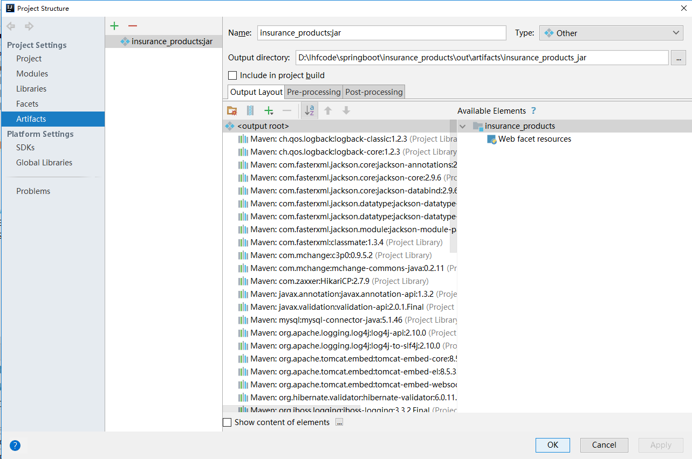Viewport: 692px width, 459px height.
Task: Switch to the Output Layout tab
Action: tap(256, 92)
